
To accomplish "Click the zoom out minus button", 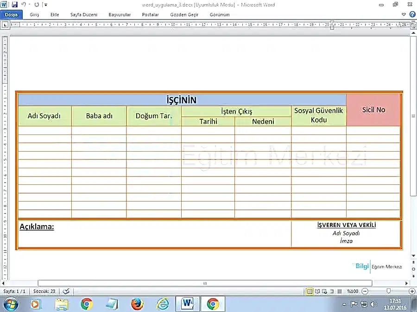I will 365,291.
